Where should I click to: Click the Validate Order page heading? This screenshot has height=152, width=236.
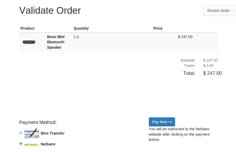[50, 11]
